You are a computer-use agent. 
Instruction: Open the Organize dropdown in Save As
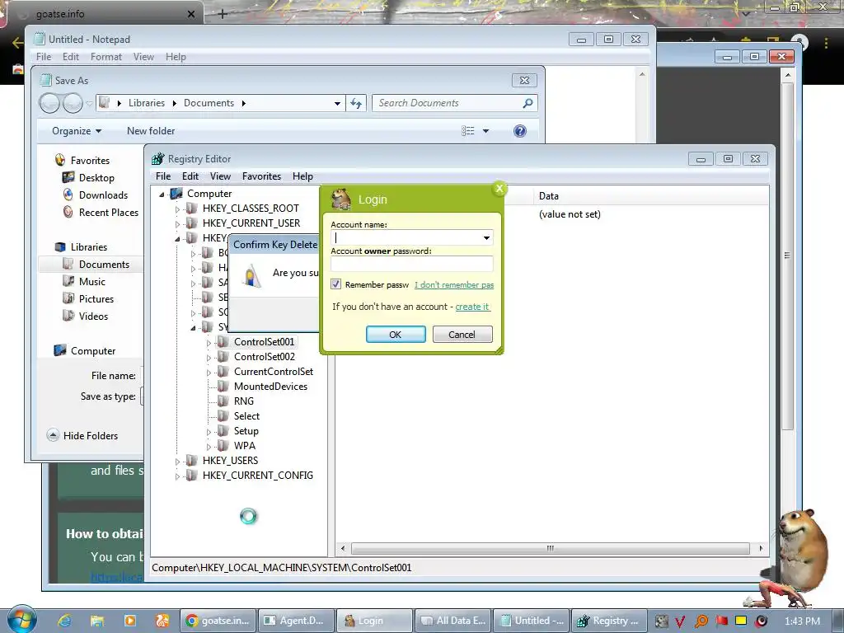pyautogui.click(x=77, y=131)
